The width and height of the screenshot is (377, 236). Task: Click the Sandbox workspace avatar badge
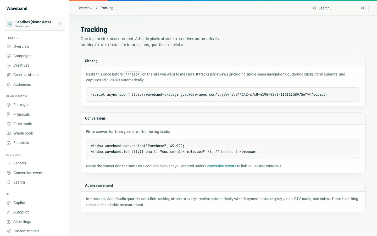click(x=10, y=24)
